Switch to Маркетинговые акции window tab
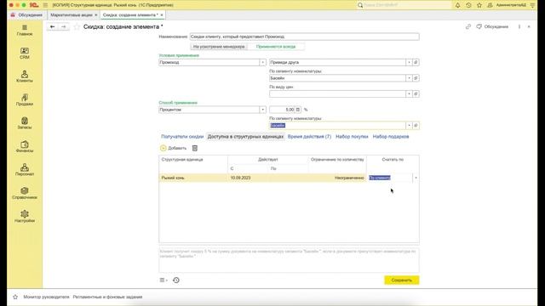The height and width of the screenshot is (306, 545). click(x=72, y=15)
